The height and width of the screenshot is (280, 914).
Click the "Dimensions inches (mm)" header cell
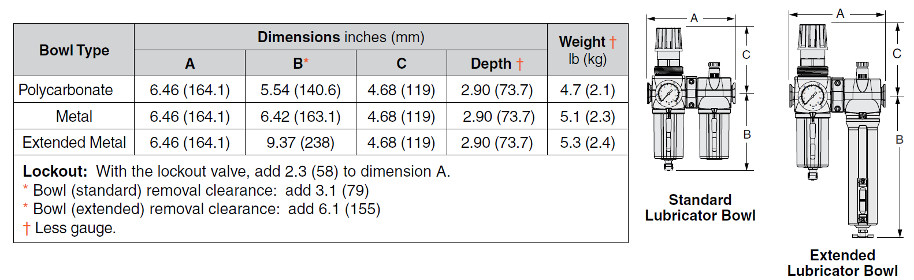[341, 37]
